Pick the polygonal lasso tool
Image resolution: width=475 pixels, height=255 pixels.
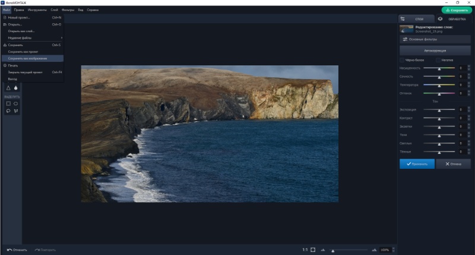click(16, 111)
